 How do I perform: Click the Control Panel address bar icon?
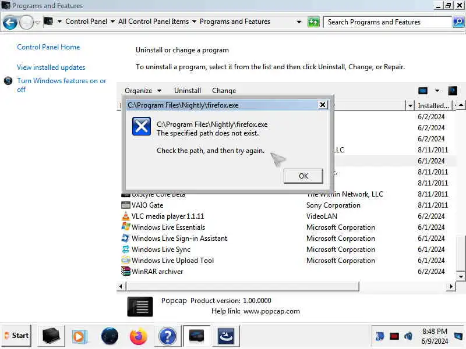[x=48, y=22]
